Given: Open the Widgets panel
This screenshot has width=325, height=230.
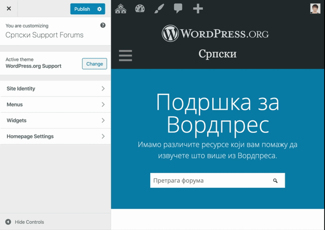Looking at the screenshot, I should 55,120.
